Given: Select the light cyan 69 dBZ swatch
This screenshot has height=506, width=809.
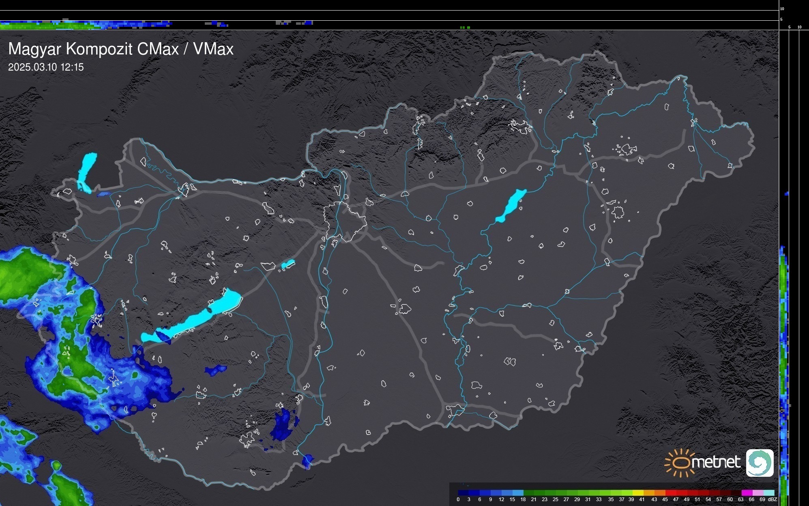Looking at the screenshot, I should (x=768, y=493).
